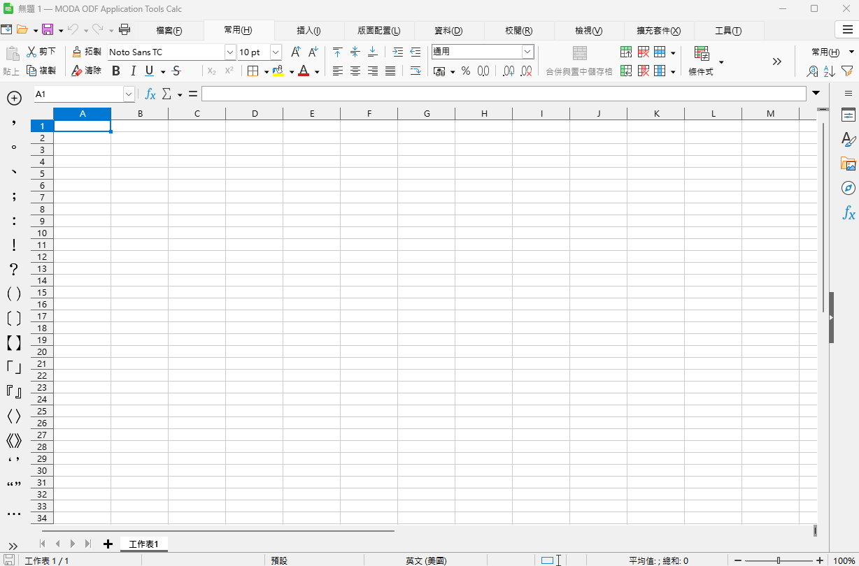This screenshot has height=566, width=859.
Task: Click the purple Save icon
Action: (48, 29)
